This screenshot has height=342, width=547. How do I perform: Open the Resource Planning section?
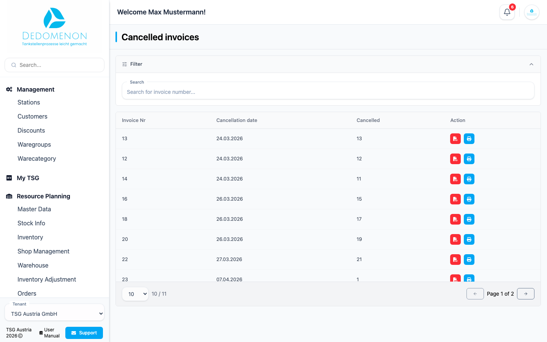point(43,196)
